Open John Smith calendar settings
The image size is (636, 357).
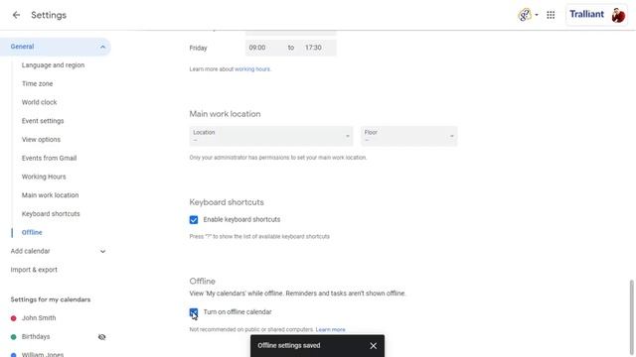tap(39, 318)
